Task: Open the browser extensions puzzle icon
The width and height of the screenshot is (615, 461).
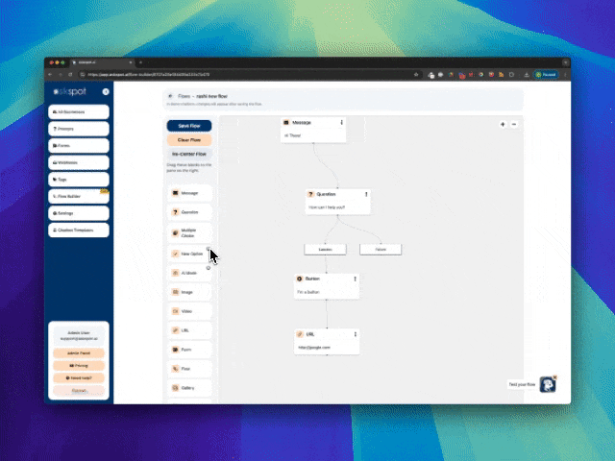Action: point(511,75)
